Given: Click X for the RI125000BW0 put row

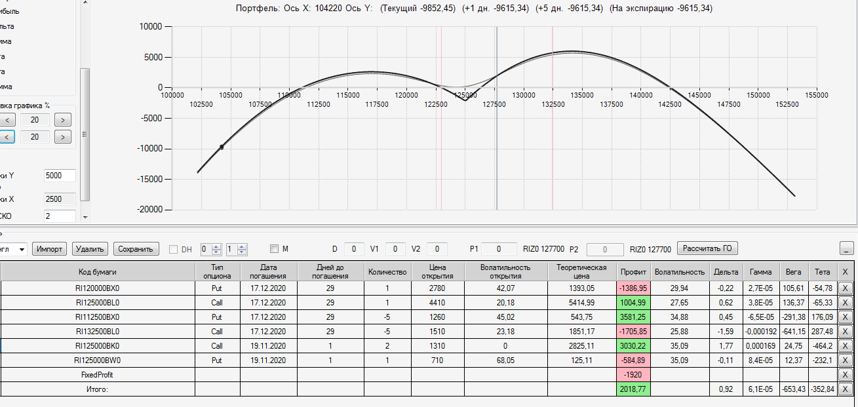Looking at the screenshot, I should coord(845,360).
